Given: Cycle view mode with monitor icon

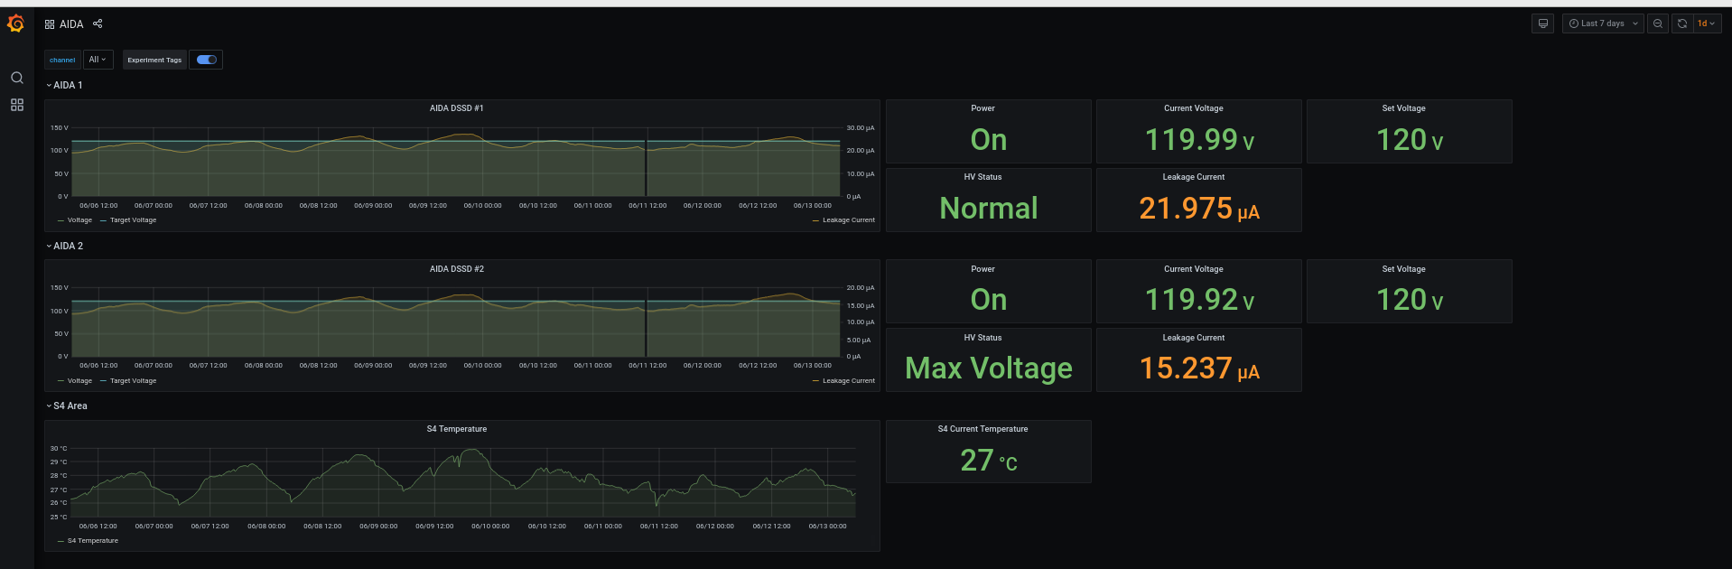Looking at the screenshot, I should pos(1543,23).
